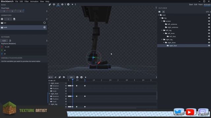Open the Animation menu
This screenshot has width=211, height=118.
[x=34, y=1]
